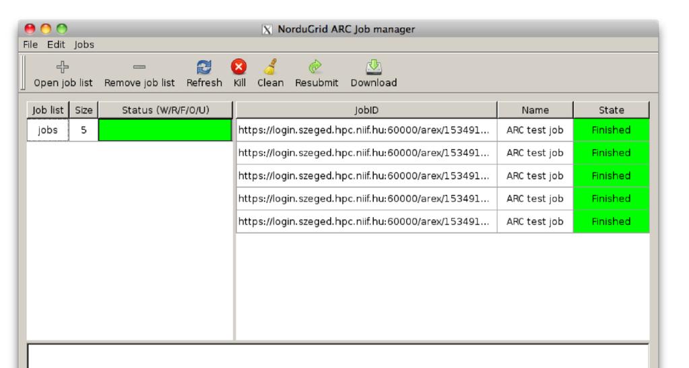Click the Job list column header
Screen dimensions: 689x368
pos(48,110)
